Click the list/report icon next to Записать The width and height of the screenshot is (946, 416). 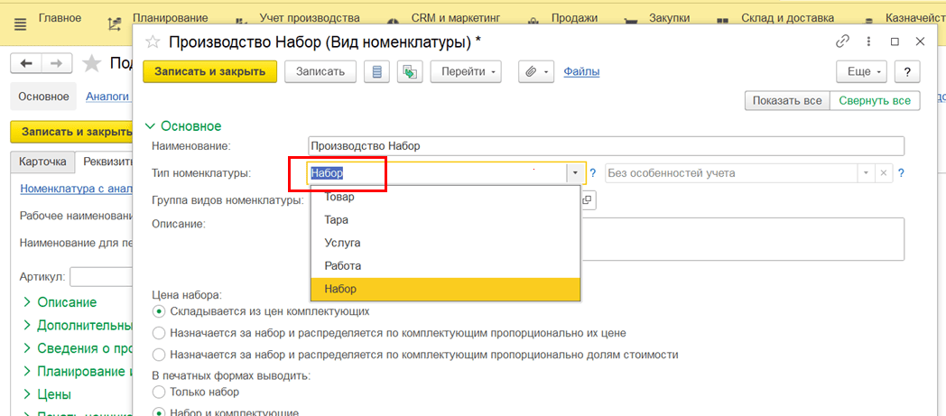click(376, 72)
